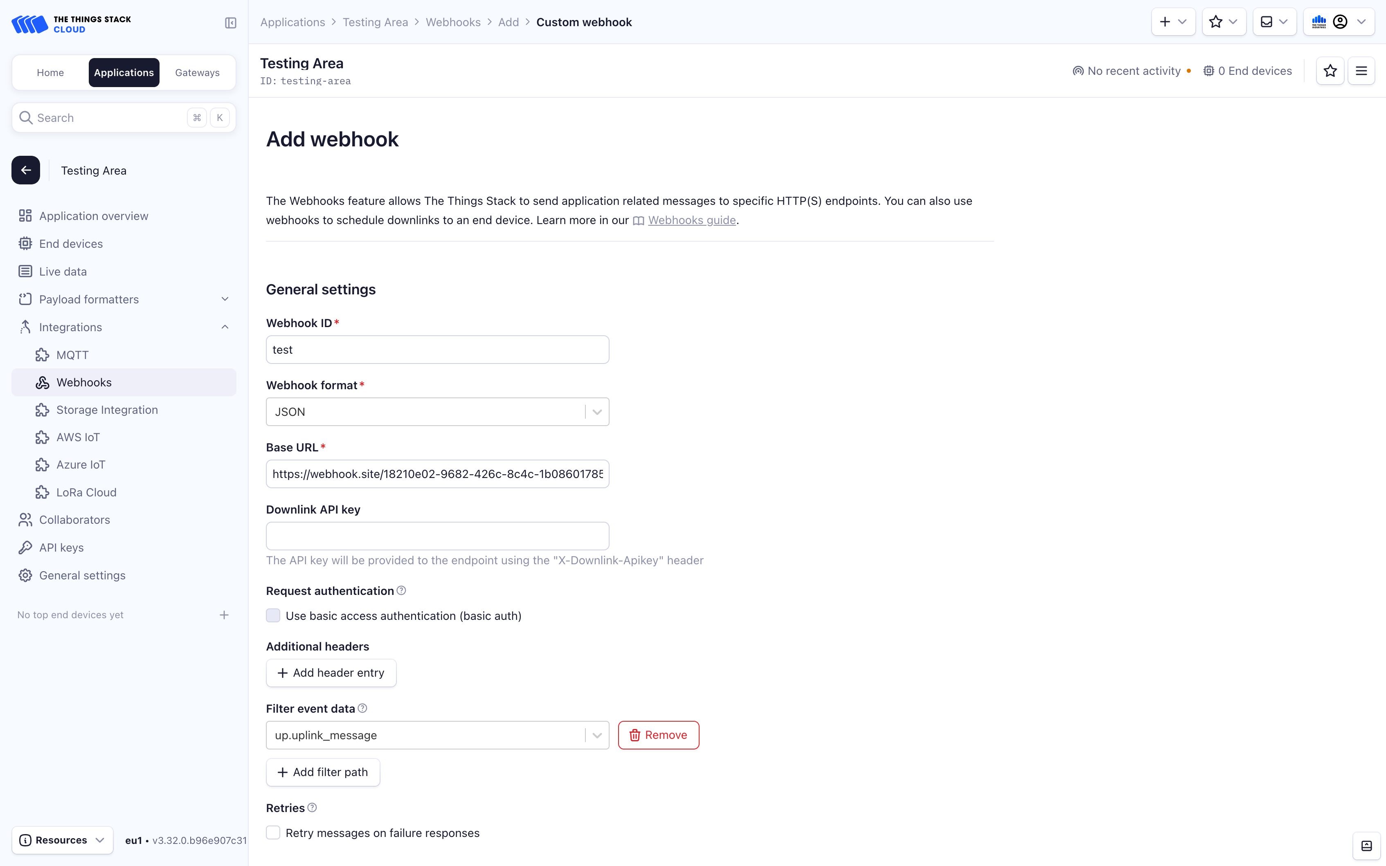Viewport: 1386px width, 866px height.
Task: Open the LoRa Cloud integration
Action: pyautogui.click(x=86, y=491)
